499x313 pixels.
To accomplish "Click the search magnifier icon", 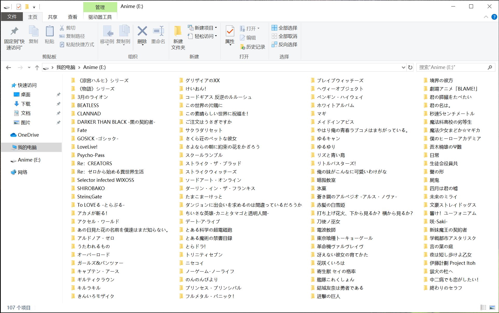I will pyautogui.click(x=490, y=67).
